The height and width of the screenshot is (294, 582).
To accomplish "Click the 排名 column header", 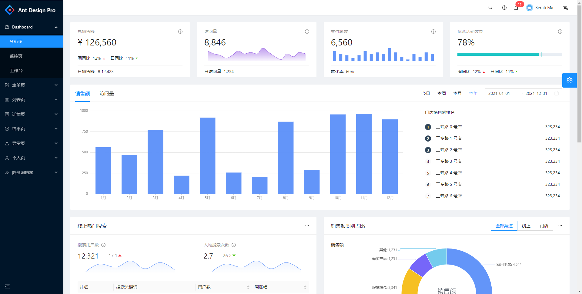I will coord(84,287).
